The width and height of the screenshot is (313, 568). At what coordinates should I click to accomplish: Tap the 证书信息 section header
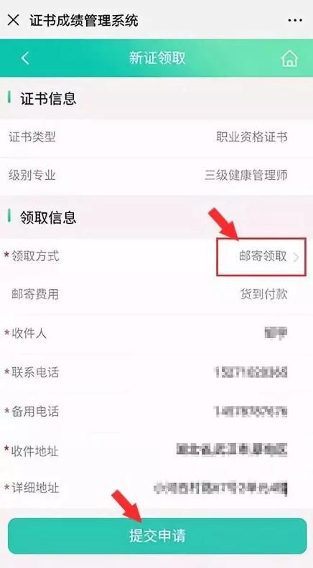[48, 98]
